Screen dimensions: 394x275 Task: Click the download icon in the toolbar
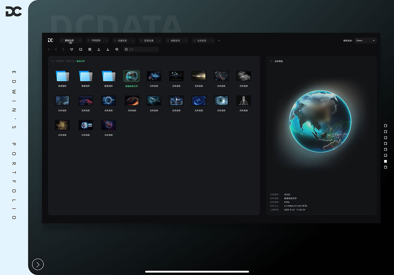pyautogui.click(x=108, y=49)
